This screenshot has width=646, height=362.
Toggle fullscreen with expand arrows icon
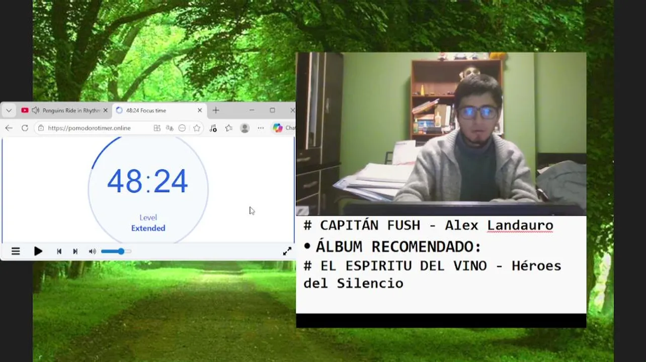coord(287,251)
